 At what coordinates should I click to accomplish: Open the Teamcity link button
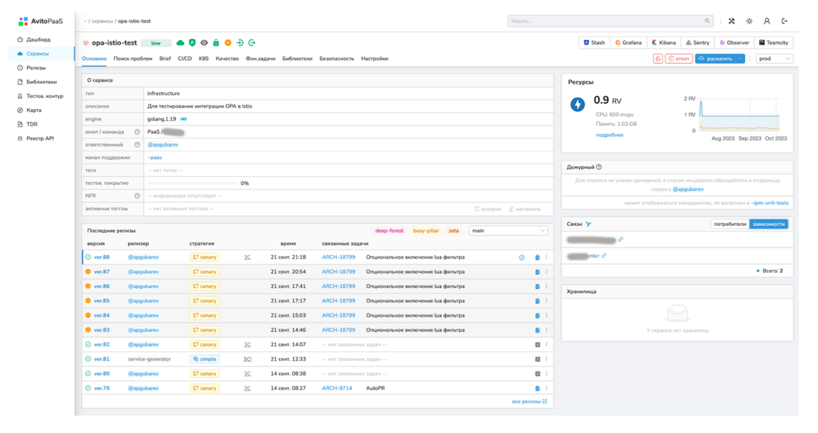click(x=774, y=42)
